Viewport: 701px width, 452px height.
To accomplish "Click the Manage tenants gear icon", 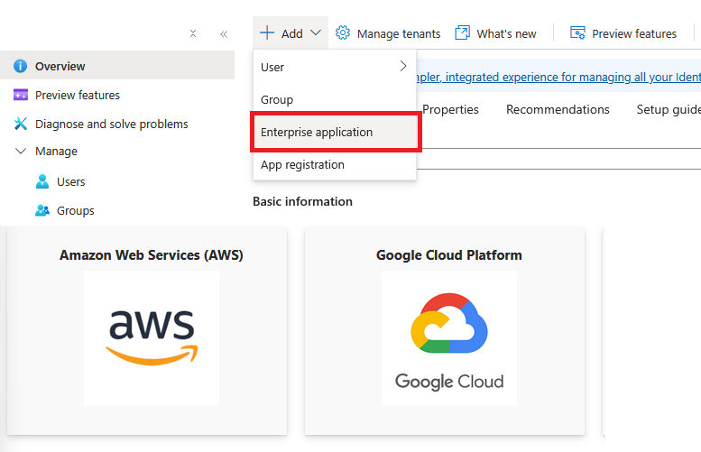I will point(343,33).
